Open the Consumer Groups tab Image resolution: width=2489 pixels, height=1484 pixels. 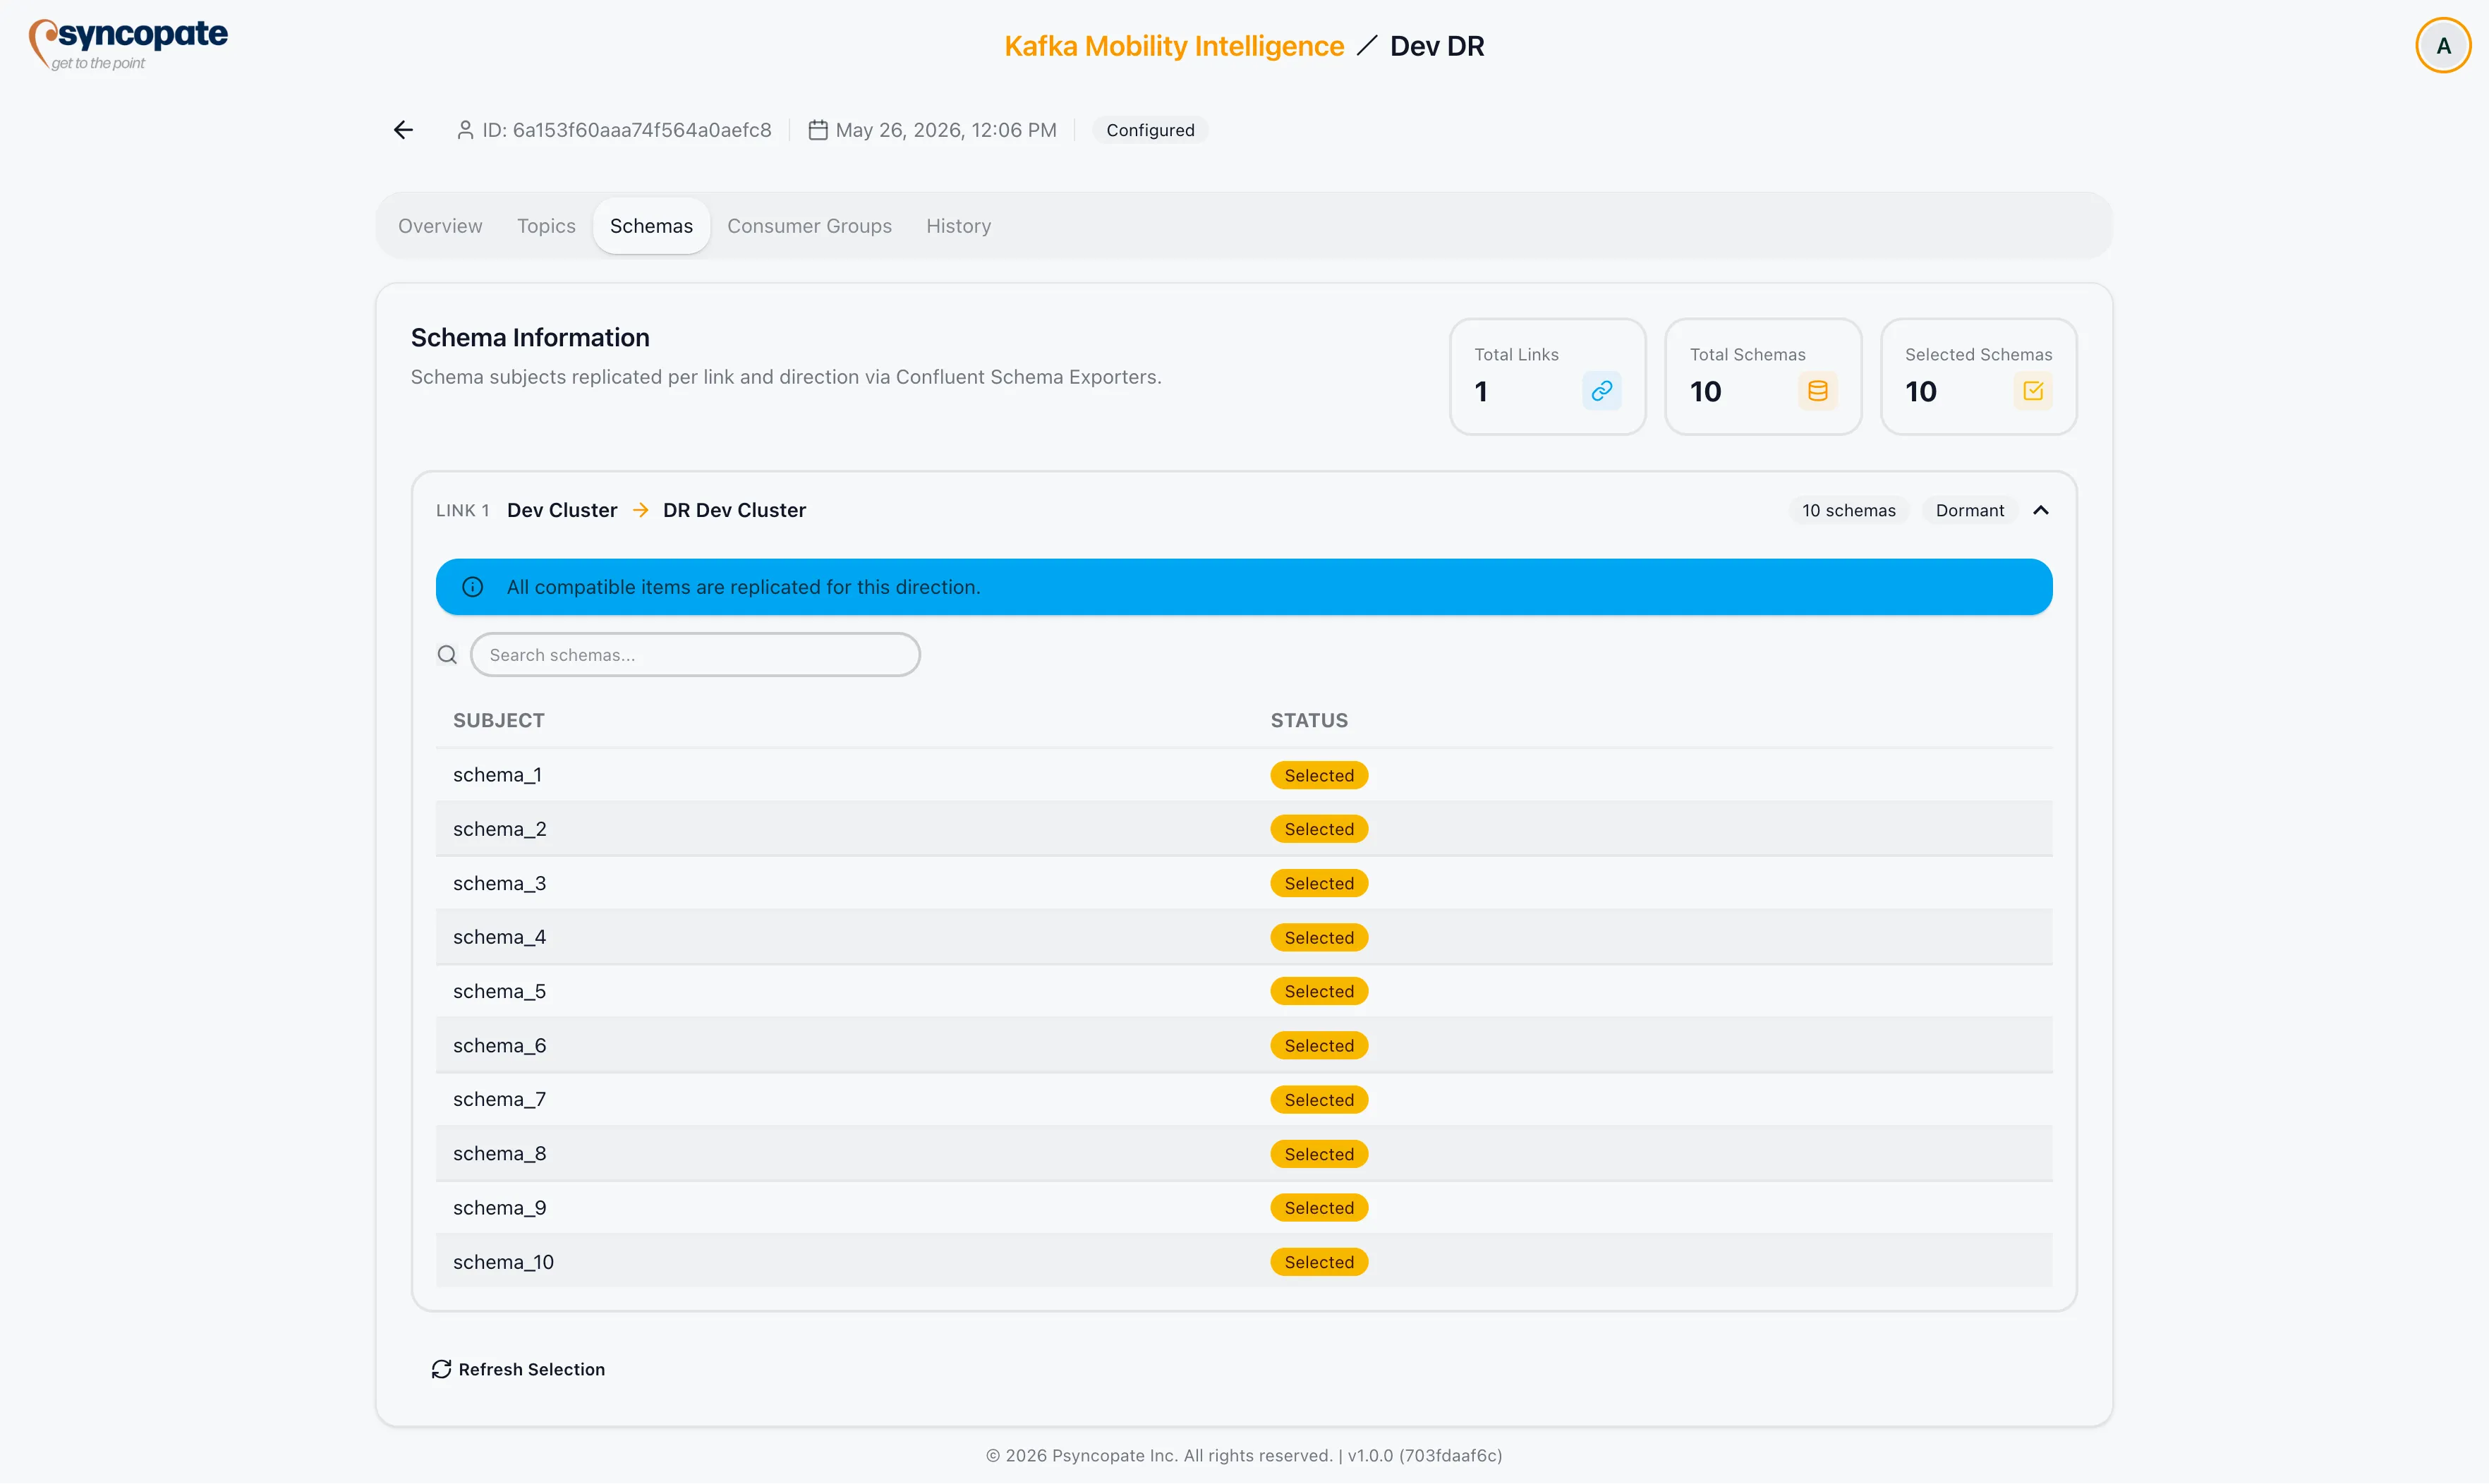pos(809,226)
